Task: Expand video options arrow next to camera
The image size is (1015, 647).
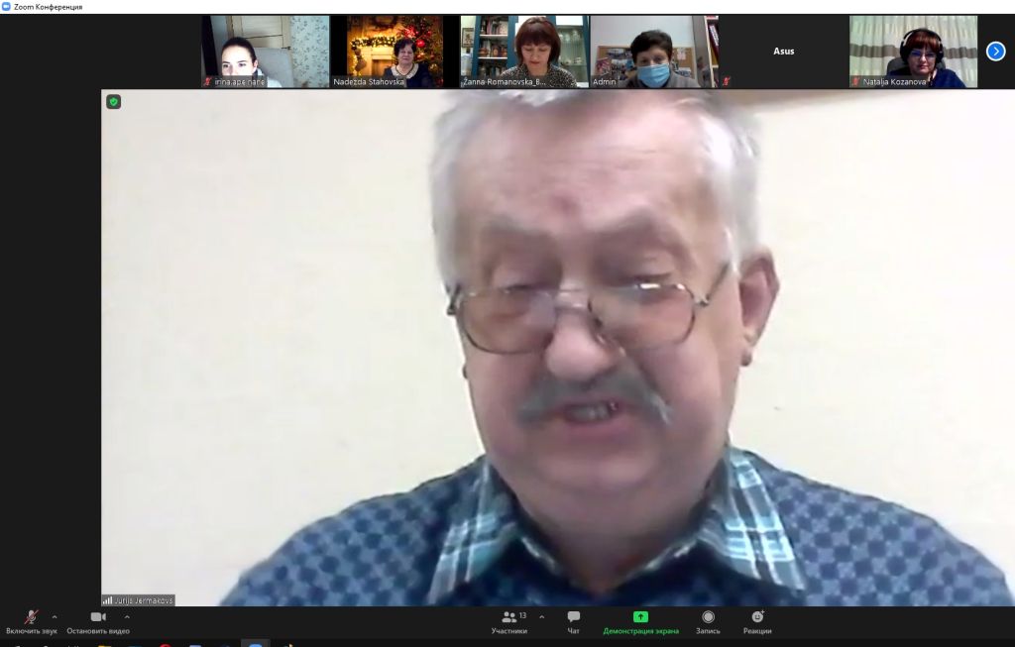Action: pyautogui.click(x=127, y=616)
